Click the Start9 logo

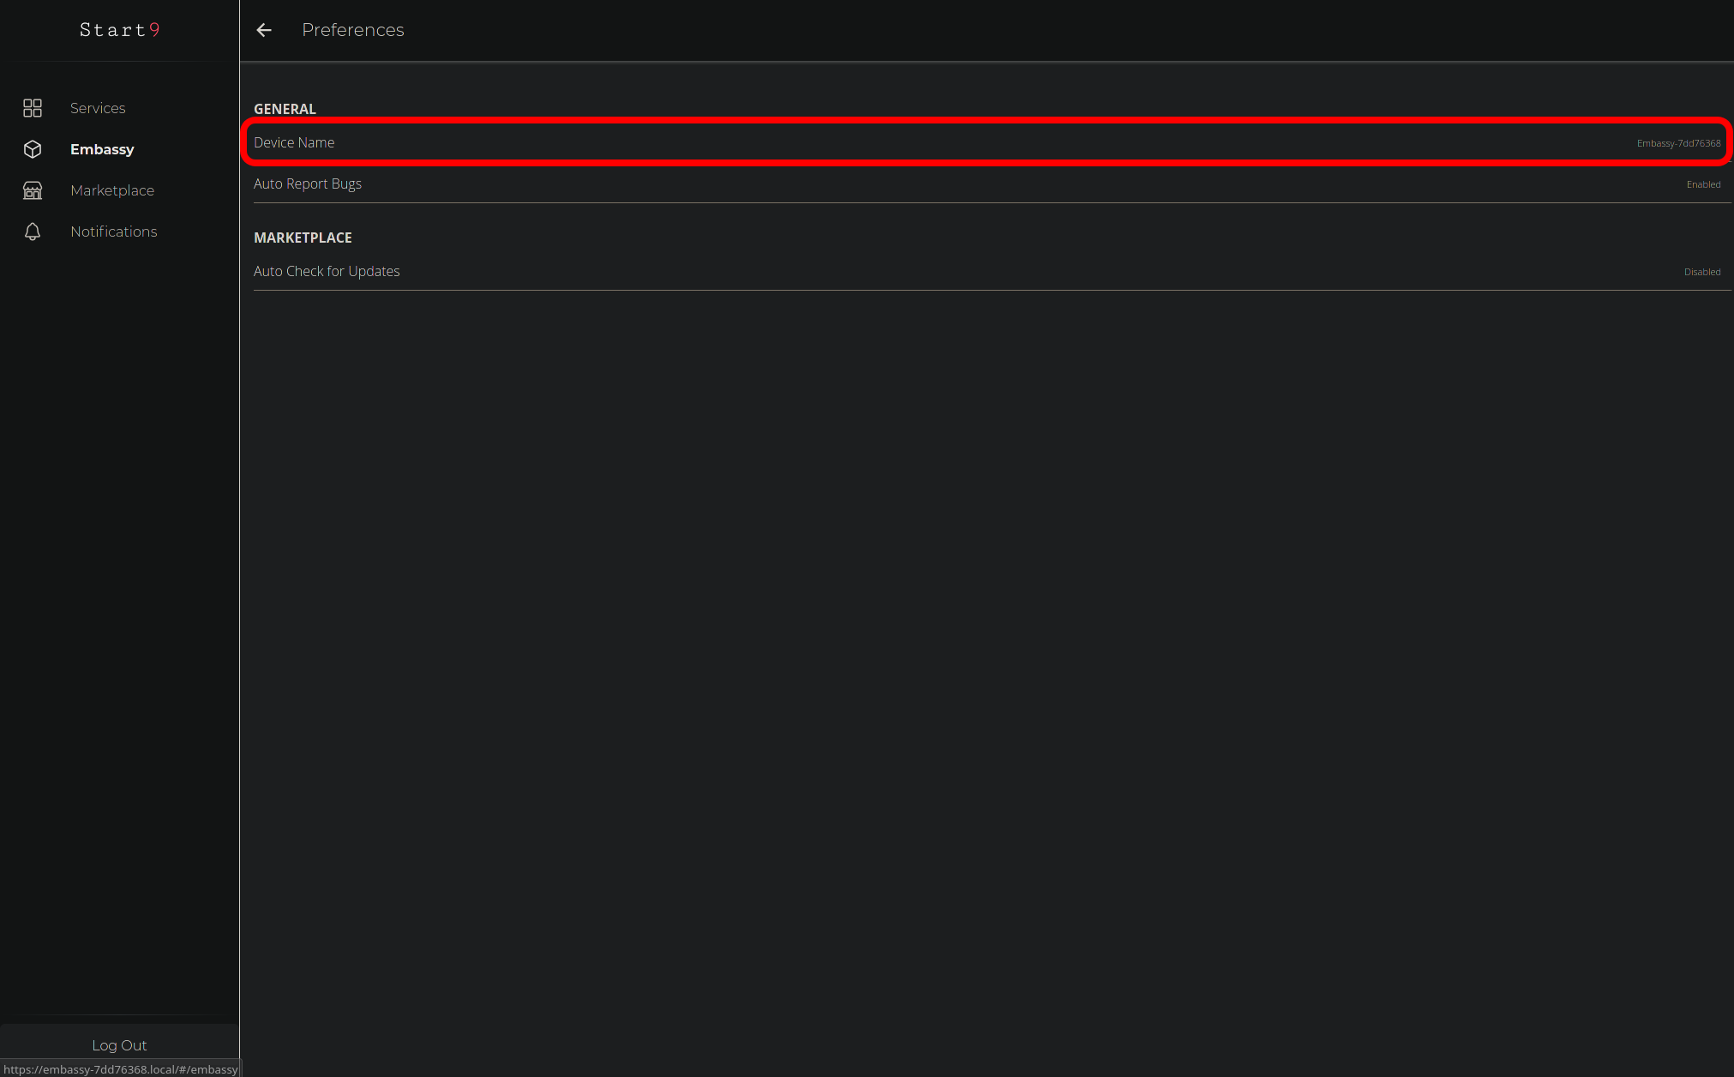(x=119, y=30)
